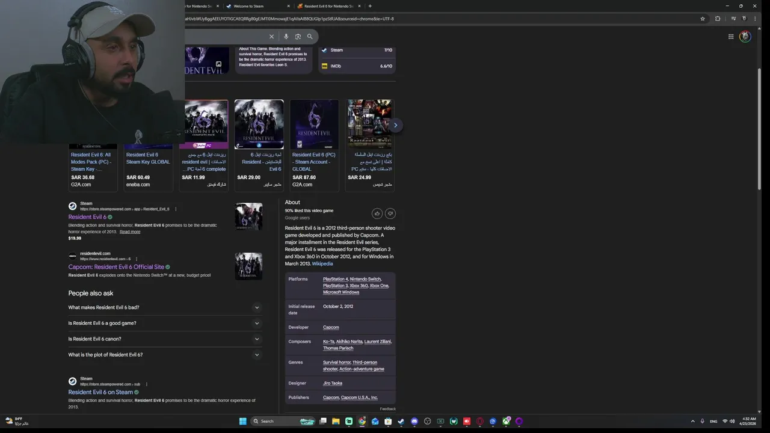Open more options for Resident Evil 6 on Steam result
Image resolution: width=770 pixels, height=433 pixels.
pyautogui.click(x=146, y=384)
